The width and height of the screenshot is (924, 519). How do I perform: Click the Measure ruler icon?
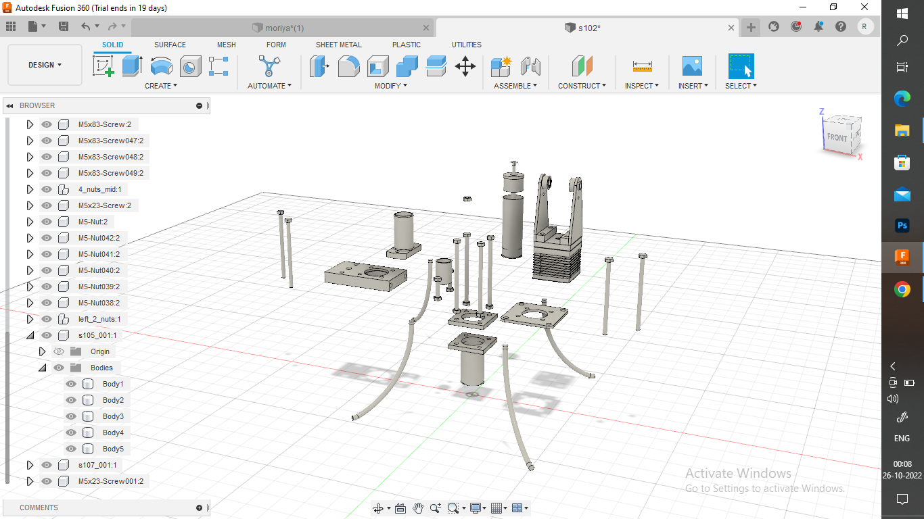coord(642,66)
